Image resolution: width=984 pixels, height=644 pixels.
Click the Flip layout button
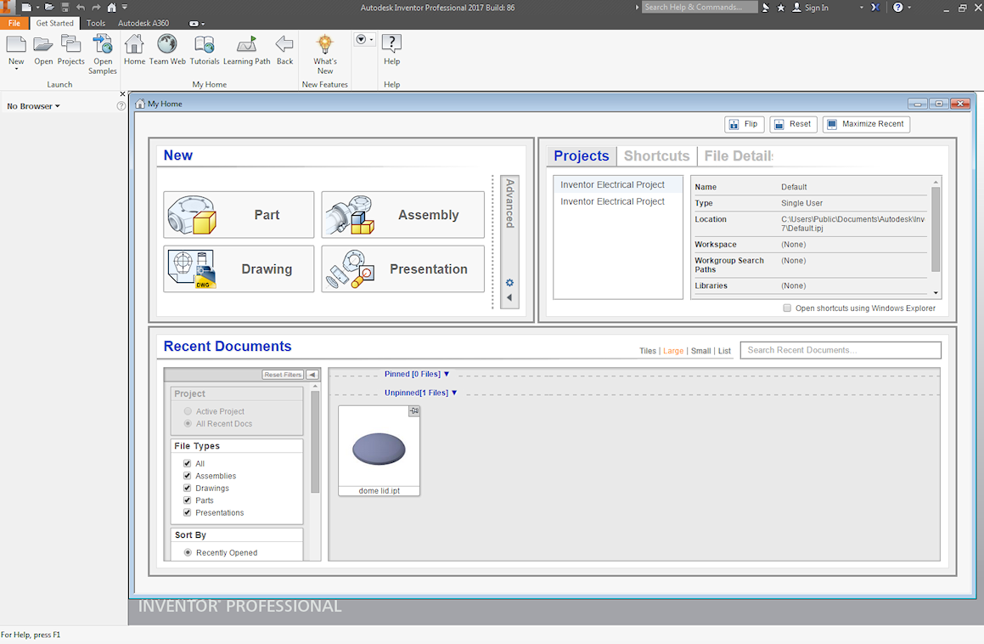745,124
